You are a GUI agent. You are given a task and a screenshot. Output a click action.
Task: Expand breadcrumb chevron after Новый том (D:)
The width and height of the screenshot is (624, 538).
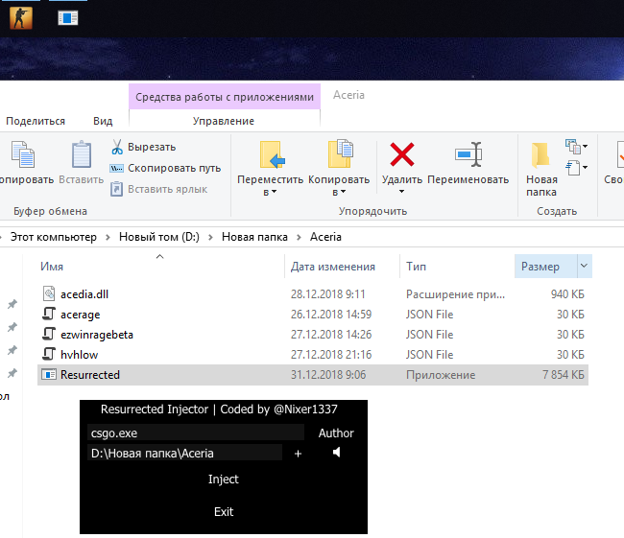click(210, 238)
